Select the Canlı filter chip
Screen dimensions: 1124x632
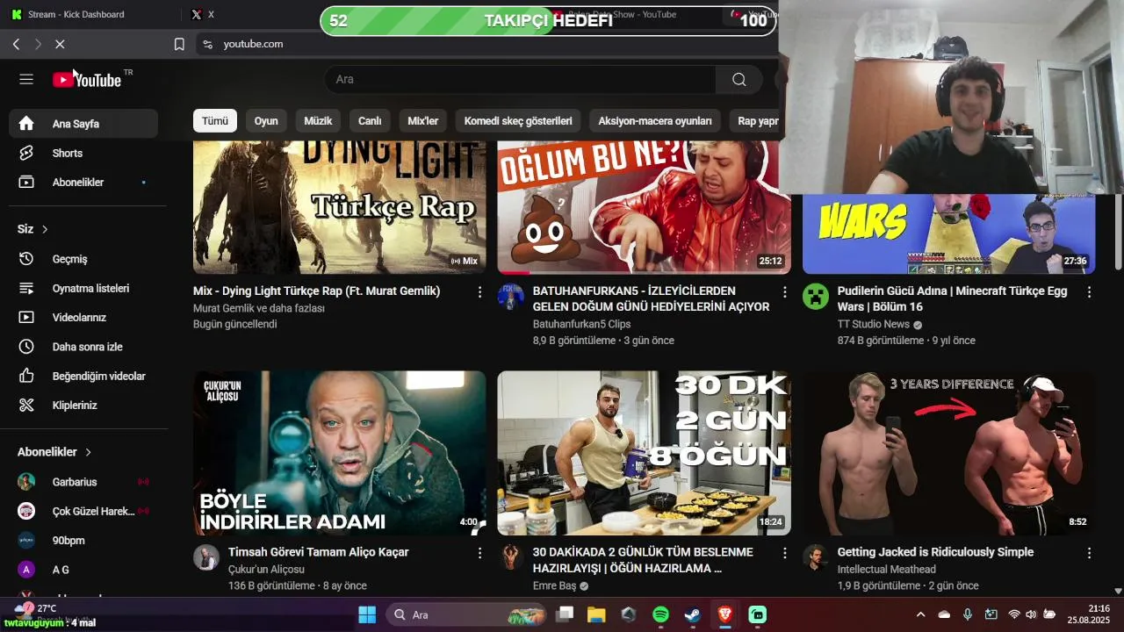click(370, 121)
